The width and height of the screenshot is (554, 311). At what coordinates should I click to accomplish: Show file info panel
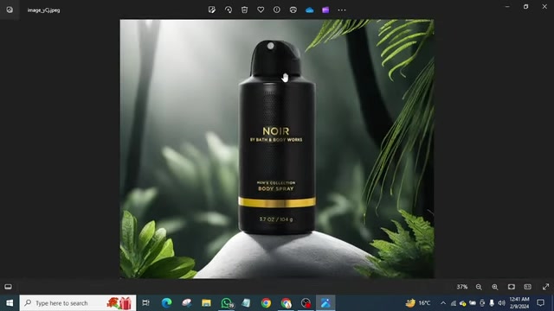coord(277,10)
